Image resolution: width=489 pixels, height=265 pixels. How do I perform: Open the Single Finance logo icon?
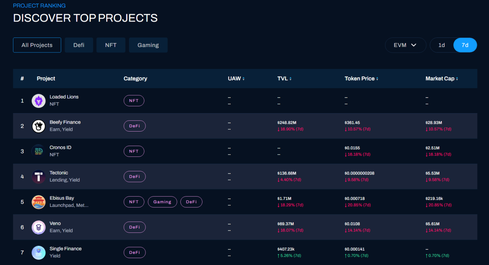(39, 252)
